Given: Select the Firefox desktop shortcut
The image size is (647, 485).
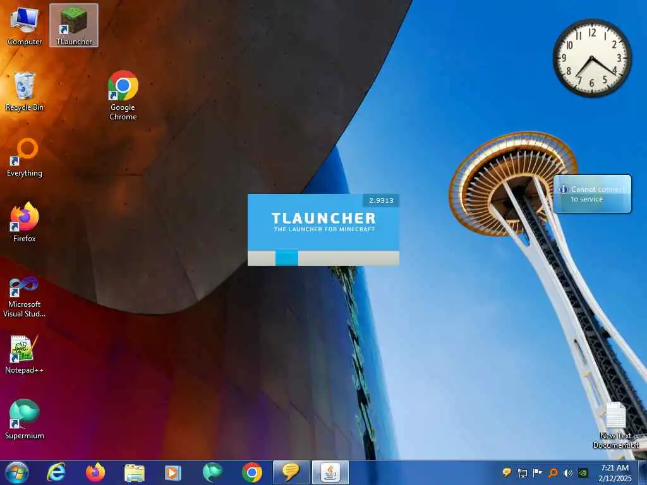Looking at the screenshot, I should tap(25, 223).
